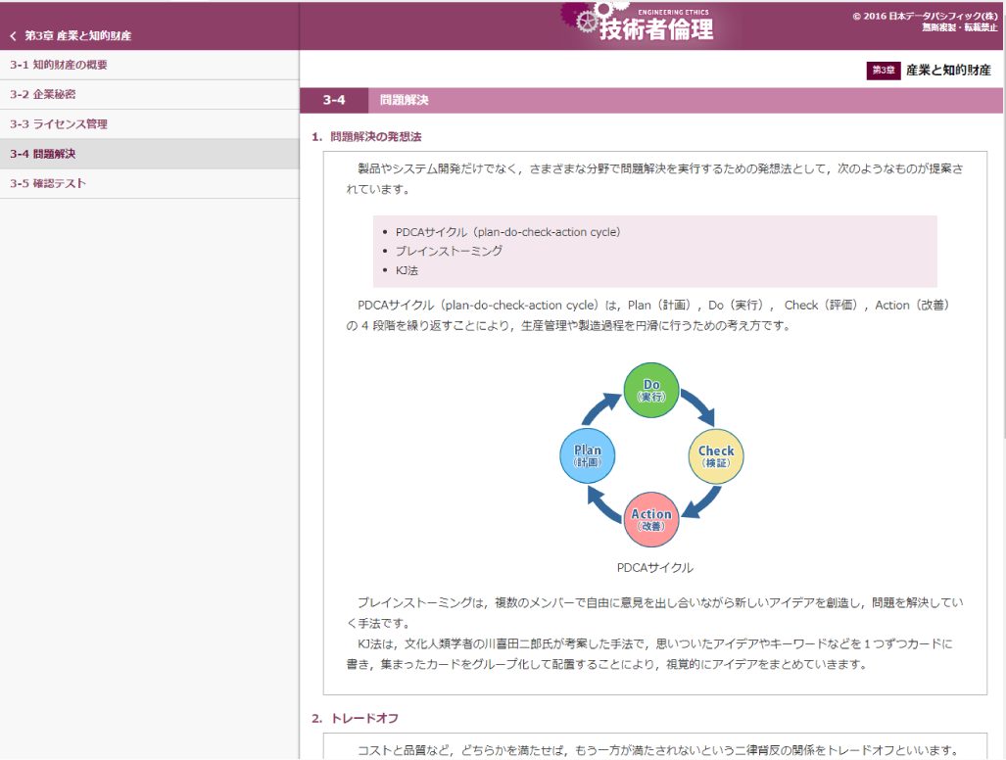The height and width of the screenshot is (760, 1006).
Task: Click the heading 1. 問題解決の発想法
Action: click(x=375, y=136)
